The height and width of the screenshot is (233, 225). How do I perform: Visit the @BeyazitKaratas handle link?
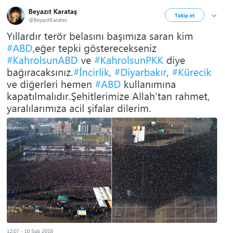click(x=48, y=20)
